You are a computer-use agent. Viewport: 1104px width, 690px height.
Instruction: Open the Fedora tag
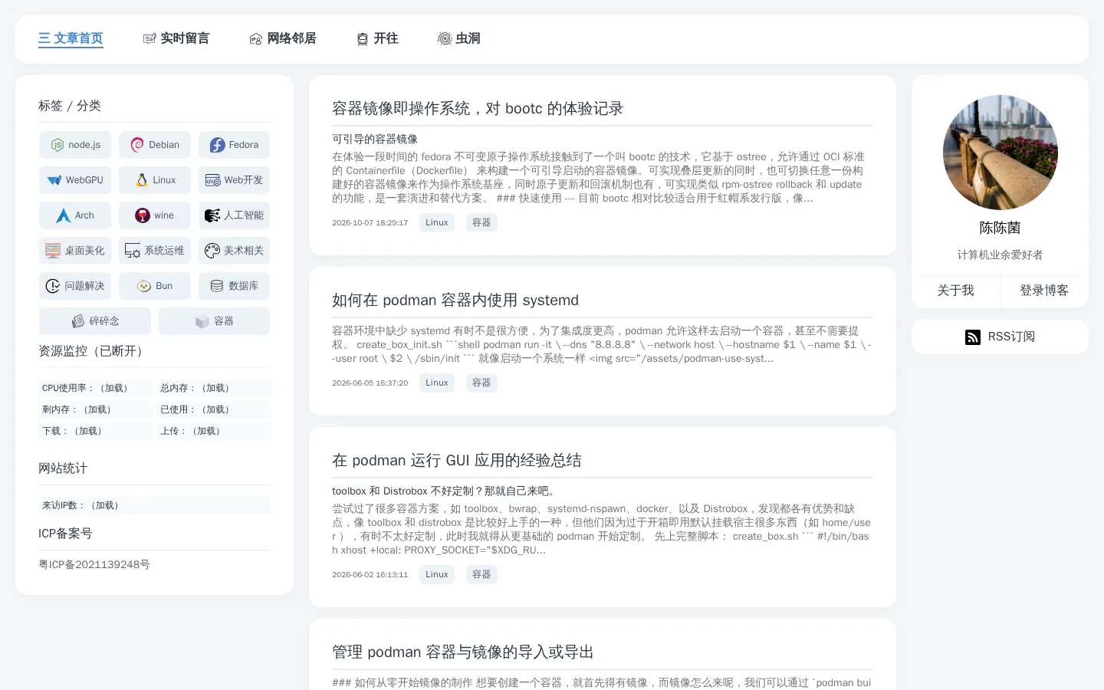click(235, 145)
